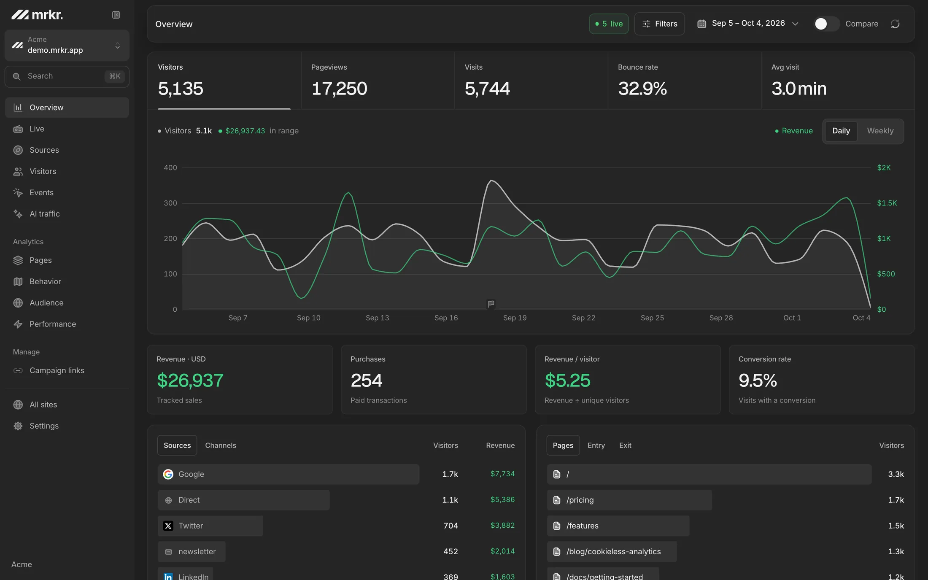
Task: Open Campaign links
Action: [67, 370]
